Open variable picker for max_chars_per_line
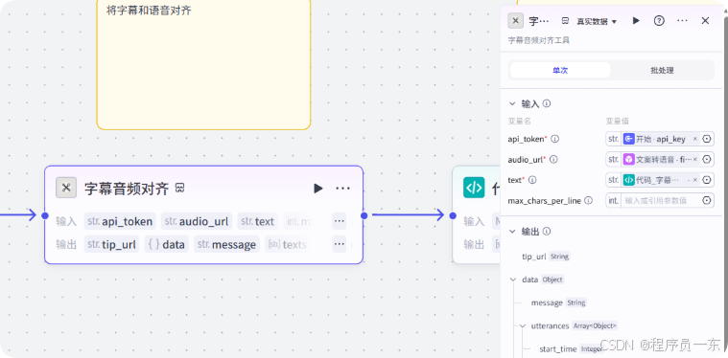Viewport: 728px width, 358px height. 707,200
